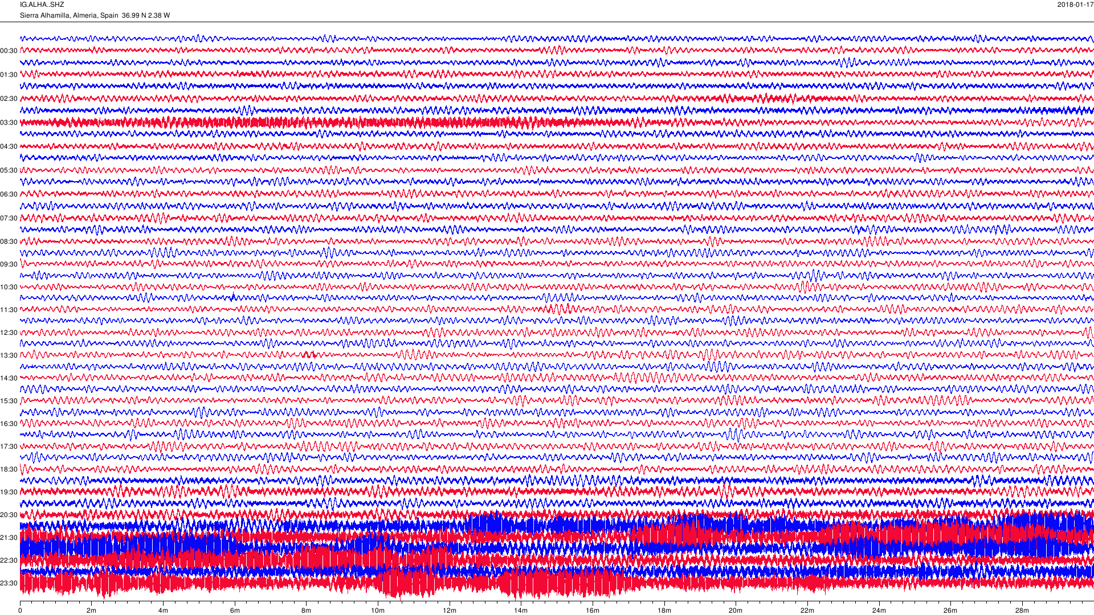Click the 16m axis tick label
Screen dimensions: 1094x615
point(593,610)
